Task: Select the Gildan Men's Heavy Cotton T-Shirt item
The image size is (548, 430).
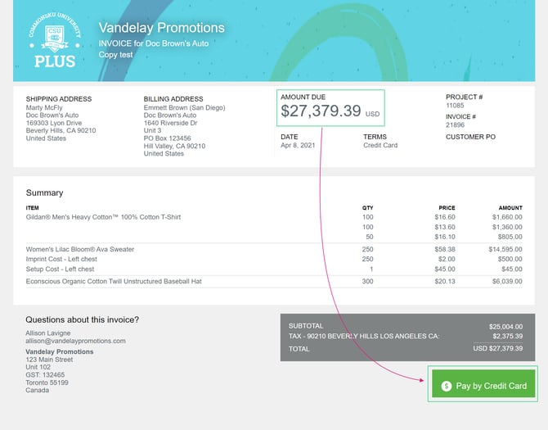Action: tap(103, 217)
